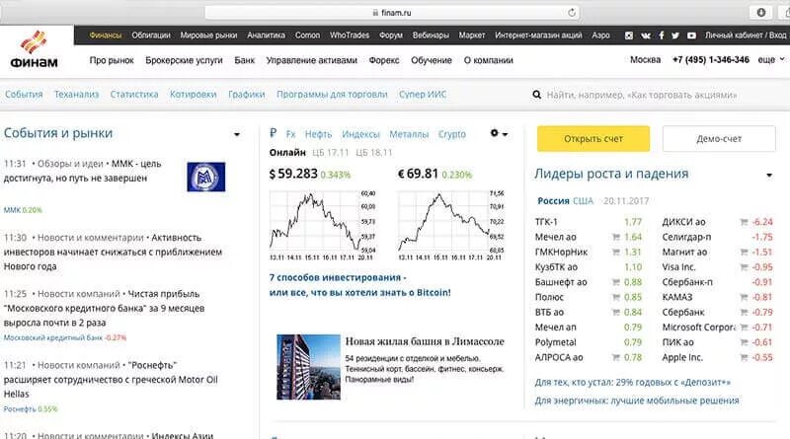The image size is (790, 439).
Task: Open Finam Twitter page icon
Action: [675, 36]
